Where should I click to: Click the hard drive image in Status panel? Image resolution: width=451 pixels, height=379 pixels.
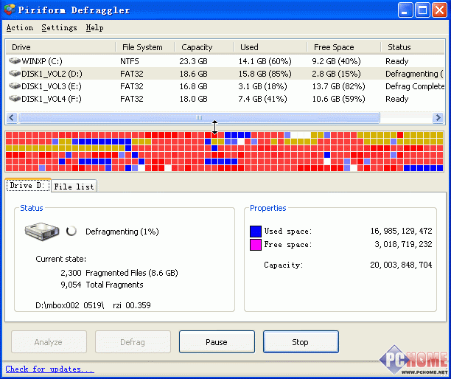click(x=42, y=231)
